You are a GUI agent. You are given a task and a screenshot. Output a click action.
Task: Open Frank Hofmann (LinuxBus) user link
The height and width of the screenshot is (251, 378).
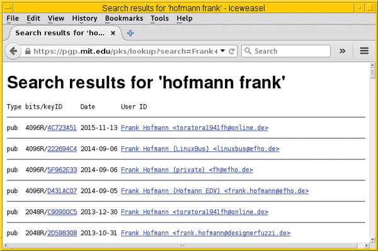click(200, 149)
